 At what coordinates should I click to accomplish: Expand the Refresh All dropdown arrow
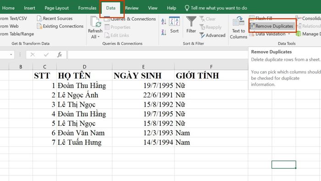[x=99, y=37]
